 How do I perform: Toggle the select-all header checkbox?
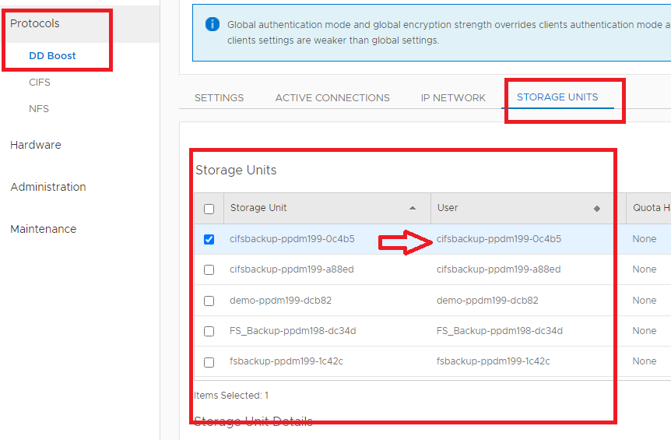[209, 209]
